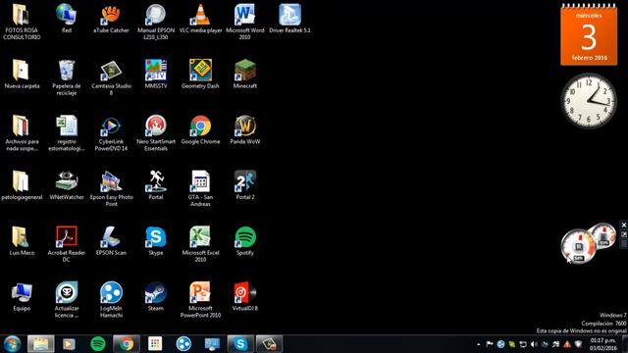The width and height of the screenshot is (628, 353).
Task: Click the calendar gadget showing miércoles 3
Action: coord(589,35)
